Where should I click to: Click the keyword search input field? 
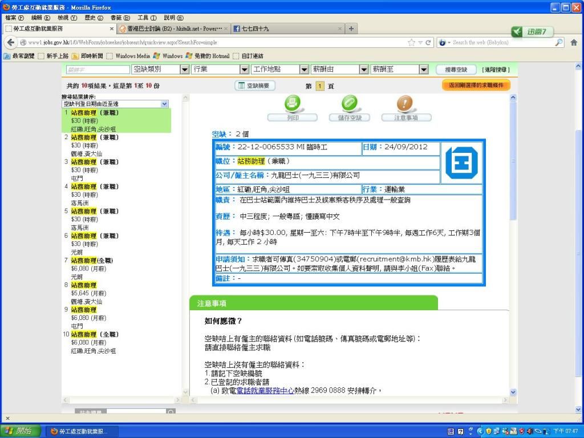pyautogui.click(x=98, y=69)
